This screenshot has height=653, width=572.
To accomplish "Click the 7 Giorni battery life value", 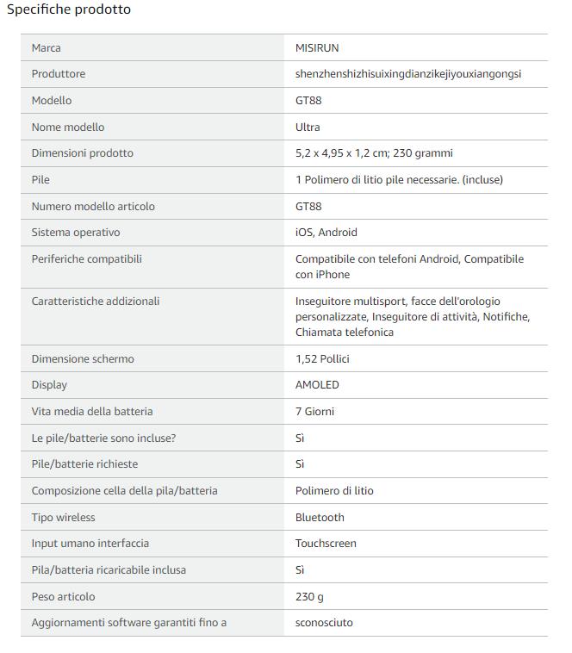I will tap(314, 411).
